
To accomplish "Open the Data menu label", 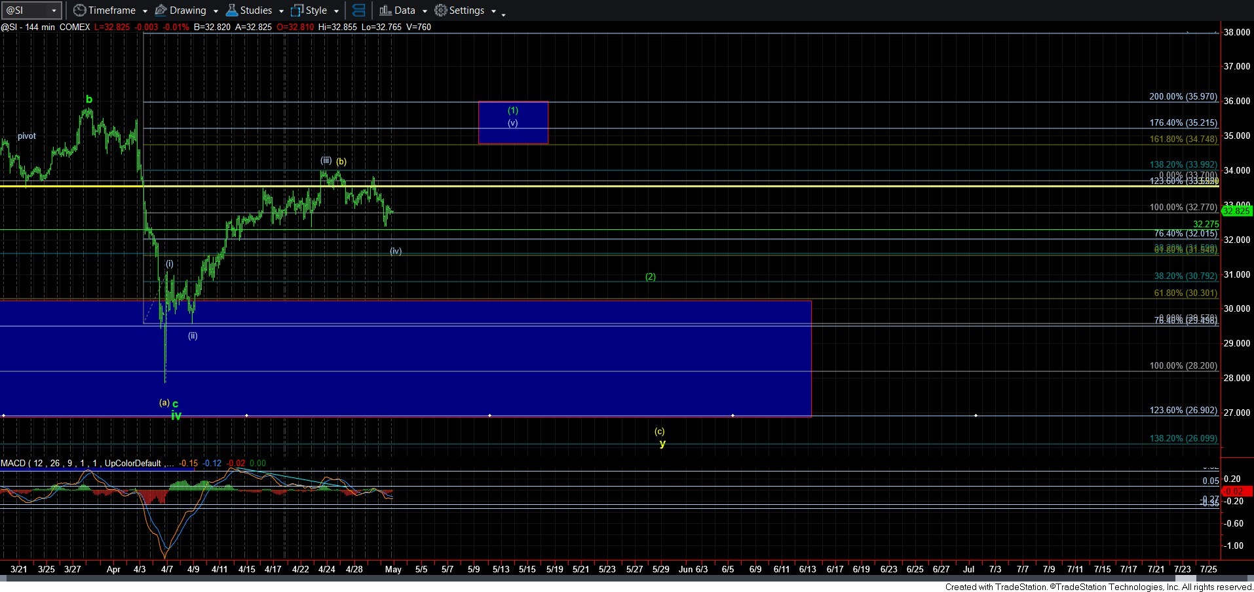I will tap(405, 10).
